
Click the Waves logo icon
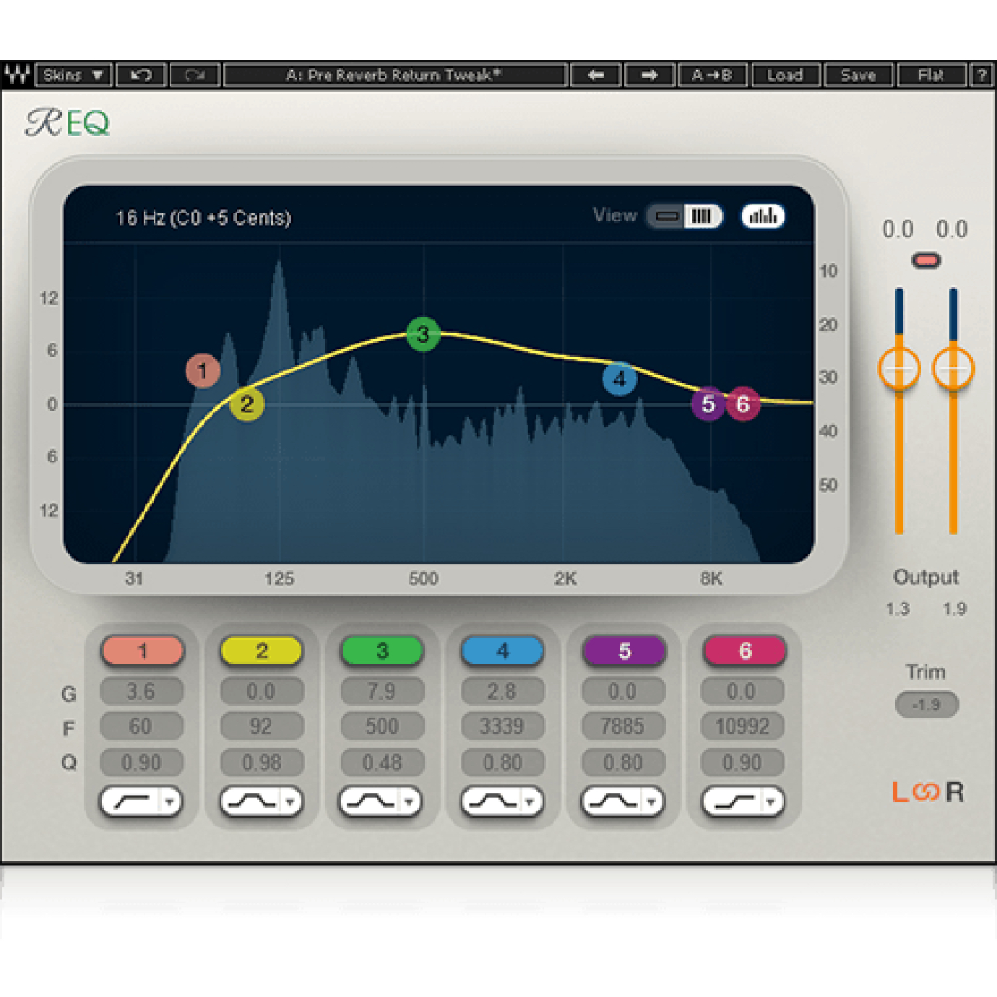(17, 74)
